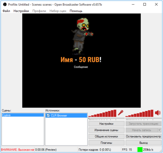
Task: Open Общие источники
Action: (x=106, y=136)
